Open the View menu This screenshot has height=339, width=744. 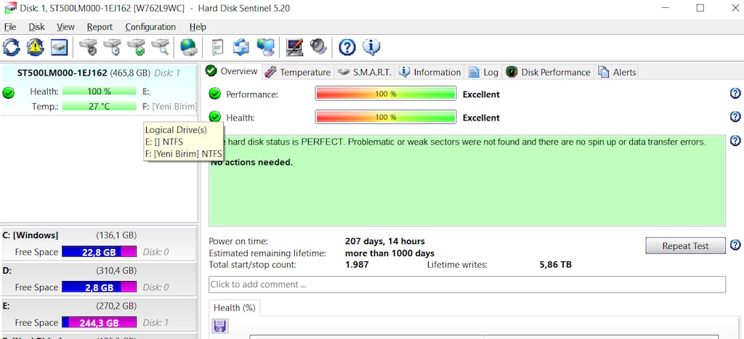click(65, 27)
